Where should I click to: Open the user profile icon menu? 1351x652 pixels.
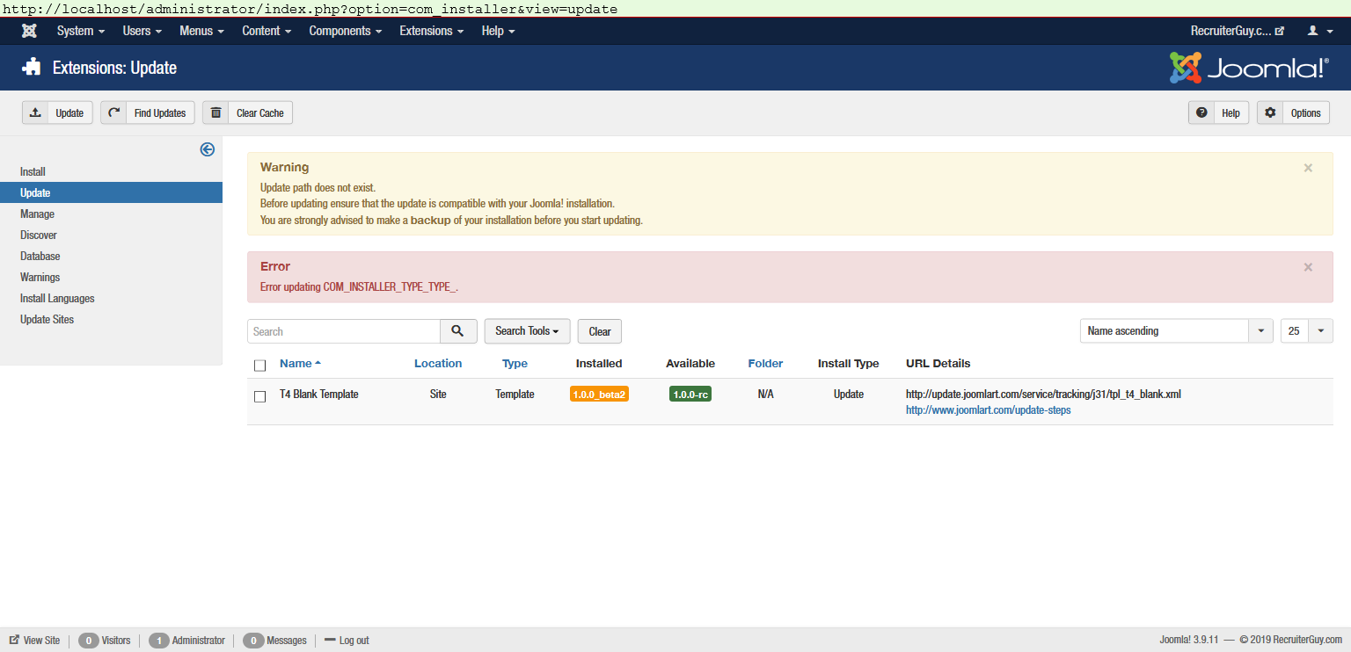pyautogui.click(x=1318, y=31)
